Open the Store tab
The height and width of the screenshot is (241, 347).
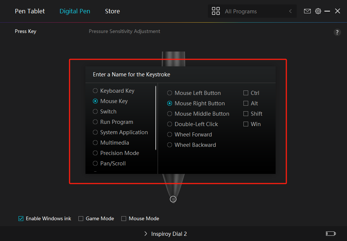pos(112,11)
